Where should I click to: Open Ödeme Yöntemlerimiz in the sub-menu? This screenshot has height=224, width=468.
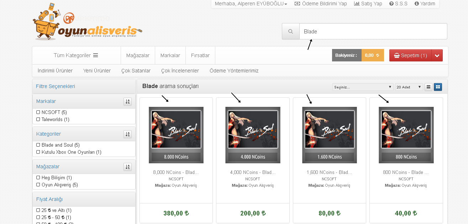click(x=234, y=71)
